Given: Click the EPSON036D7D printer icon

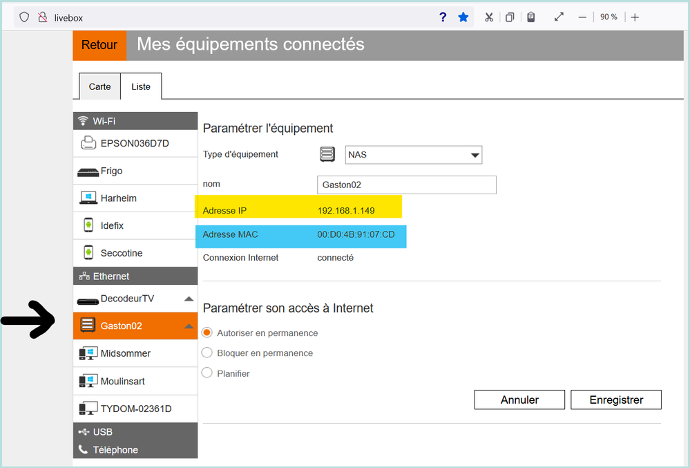Looking at the screenshot, I should (88, 143).
